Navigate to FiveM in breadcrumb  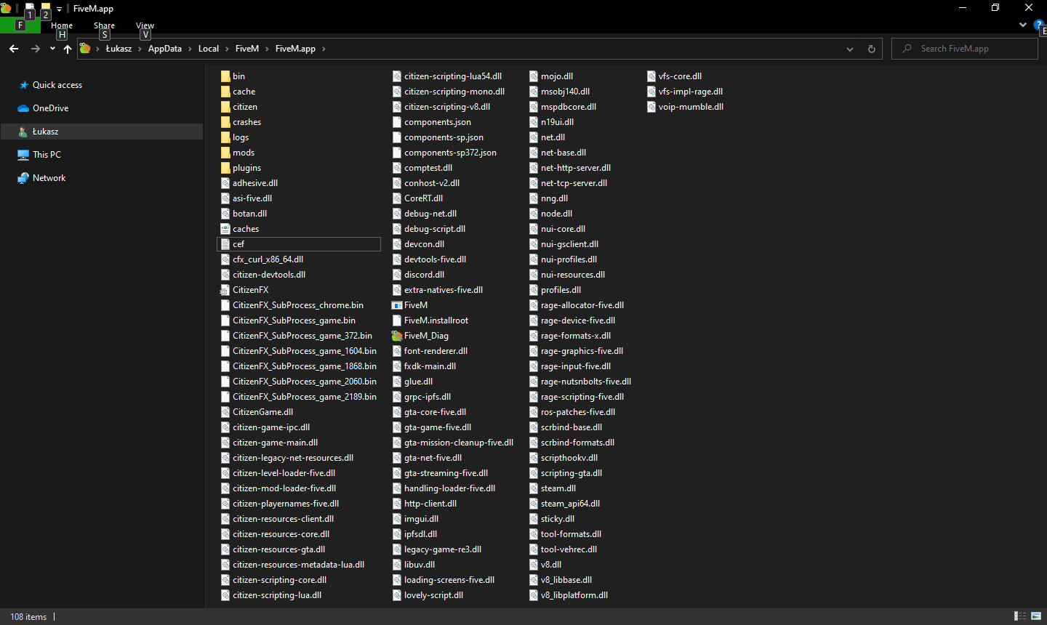tap(247, 49)
